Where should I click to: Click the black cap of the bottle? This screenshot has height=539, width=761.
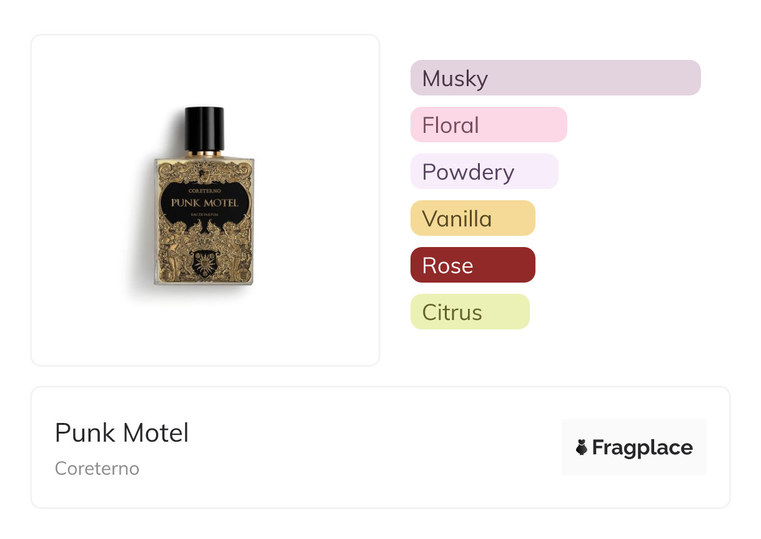204,129
